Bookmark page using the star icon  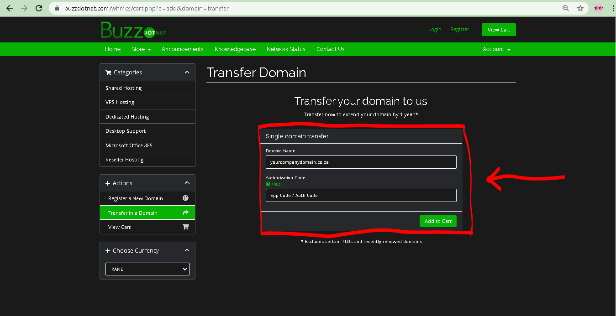point(580,8)
